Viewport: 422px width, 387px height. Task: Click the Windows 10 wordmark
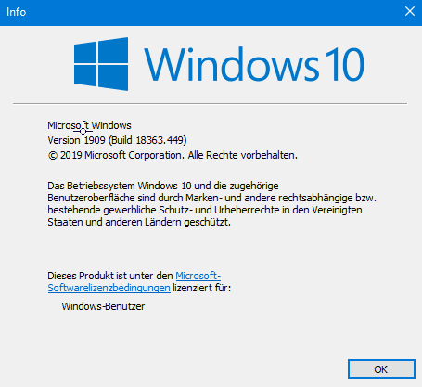coord(254,64)
